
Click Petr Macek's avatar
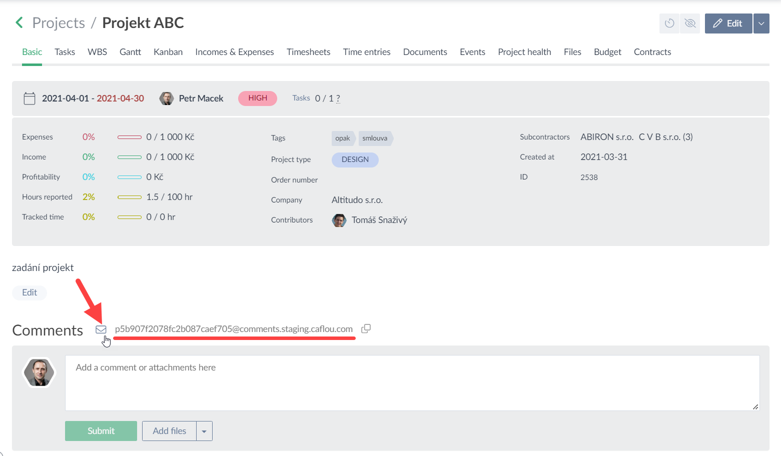click(x=166, y=98)
